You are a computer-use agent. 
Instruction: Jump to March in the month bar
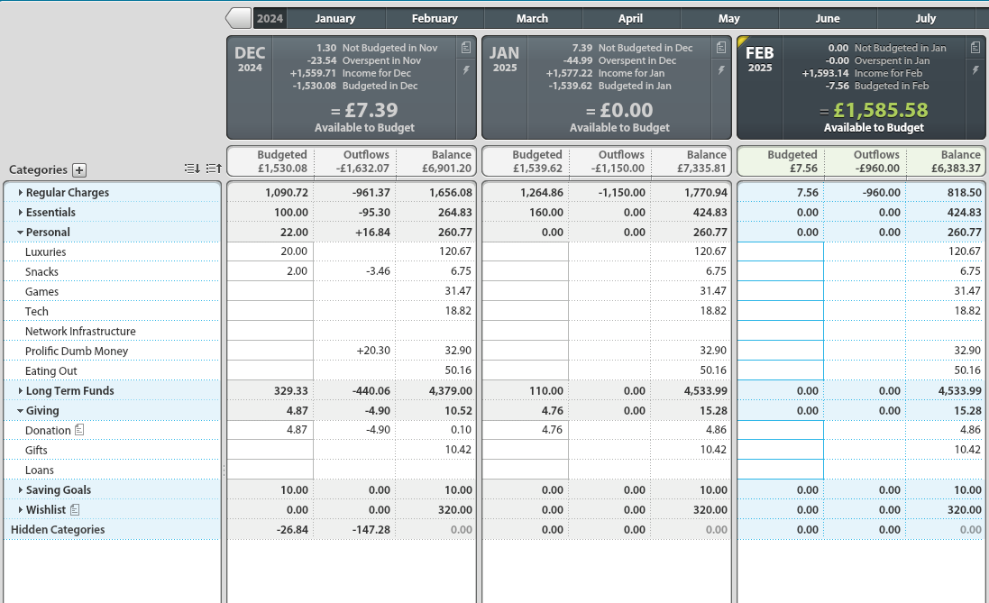[x=532, y=18]
